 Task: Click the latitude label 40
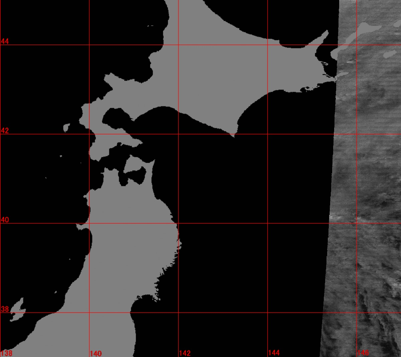(x=5, y=220)
